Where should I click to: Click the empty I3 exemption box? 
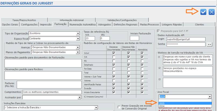pyautogui.click(x=188, y=83)
